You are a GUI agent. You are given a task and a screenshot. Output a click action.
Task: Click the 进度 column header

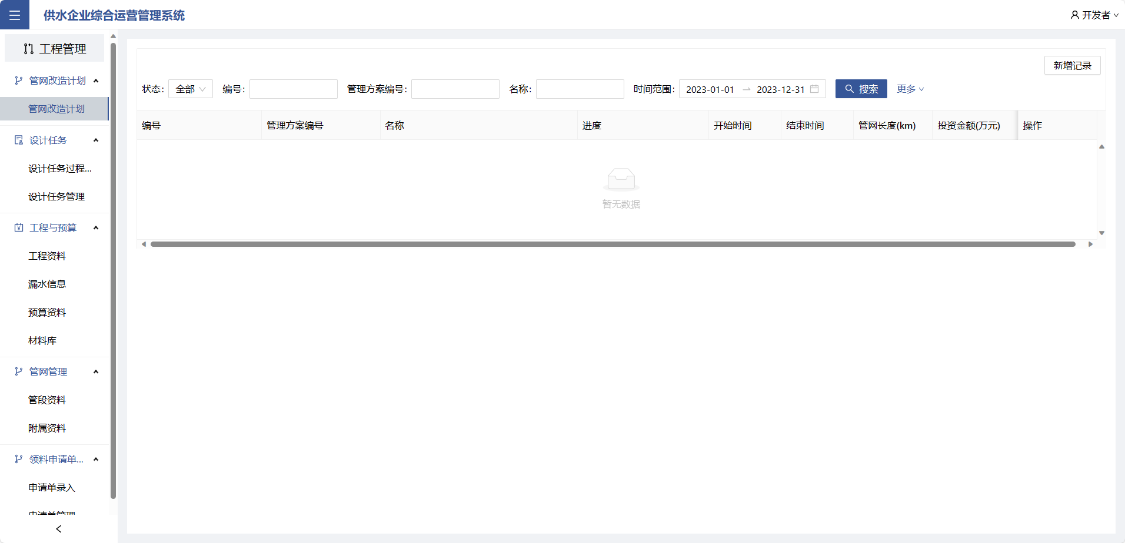[643, 125]
